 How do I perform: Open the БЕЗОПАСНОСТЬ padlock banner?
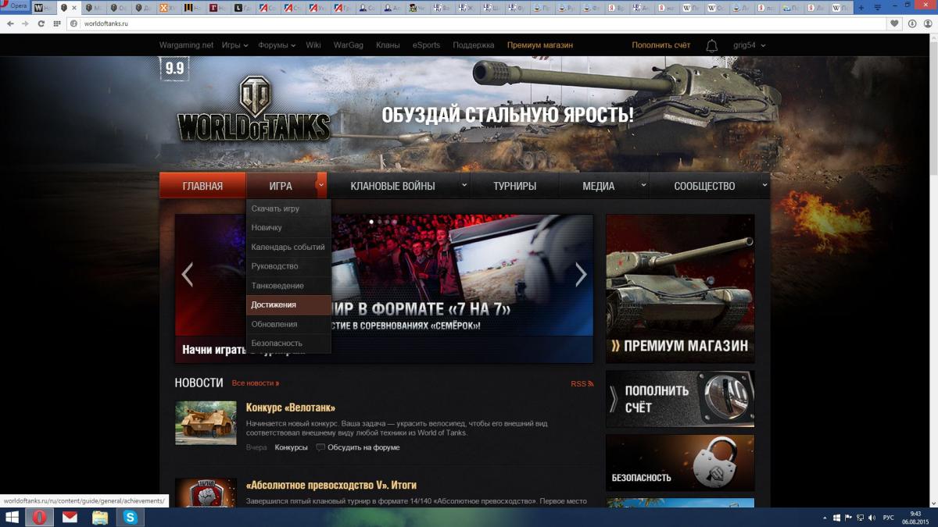click(x=680, y=462)
